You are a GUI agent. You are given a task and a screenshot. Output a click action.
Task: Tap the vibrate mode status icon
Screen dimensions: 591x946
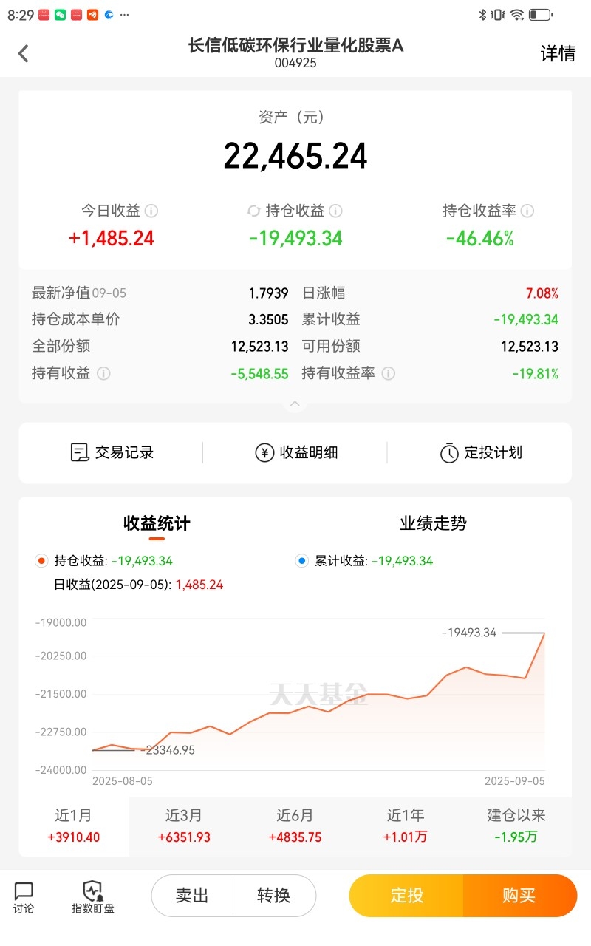[499, 15]
